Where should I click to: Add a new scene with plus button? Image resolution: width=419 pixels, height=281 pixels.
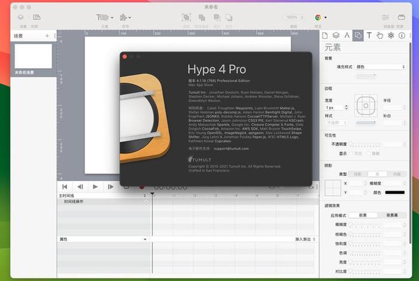point(47,36)
